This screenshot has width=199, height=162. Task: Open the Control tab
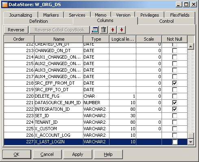(166, 21)
